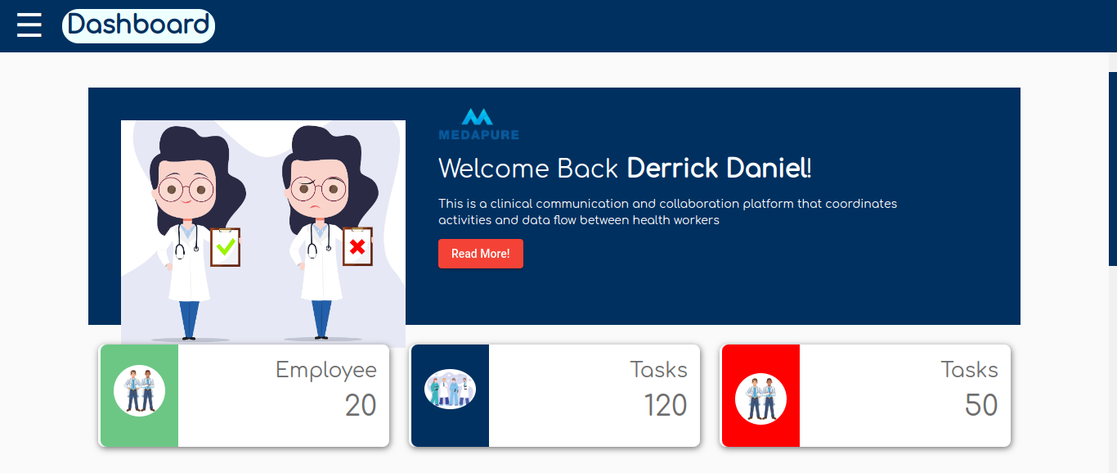Screen dimensions: 1117x473
Task: Click the Tasks 120 card medical team icon
Action: point(450,389)
